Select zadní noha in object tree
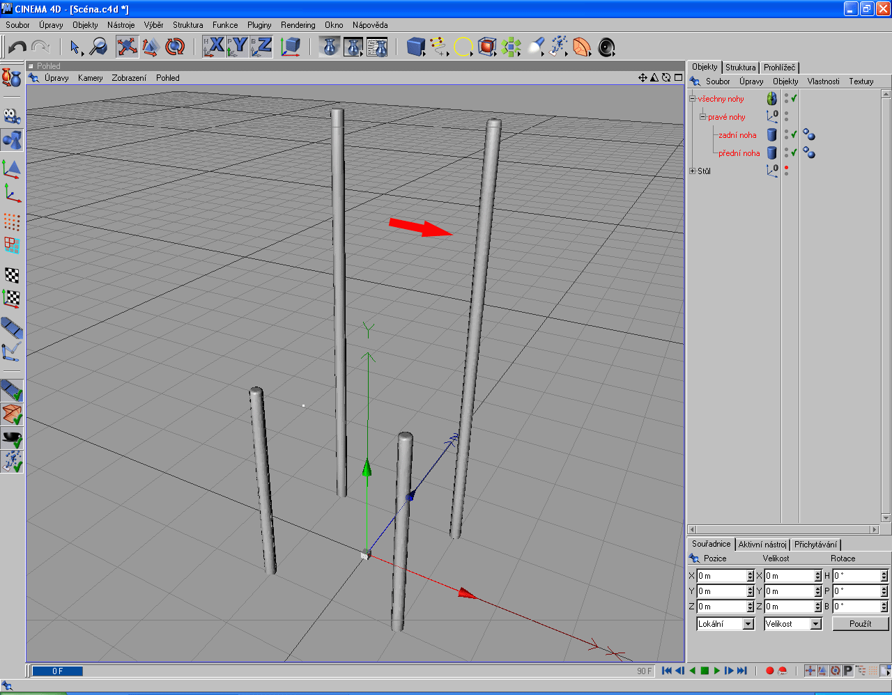Image resolution: width=892 pixels, height=695 pixels. click(x=737, y=135)
